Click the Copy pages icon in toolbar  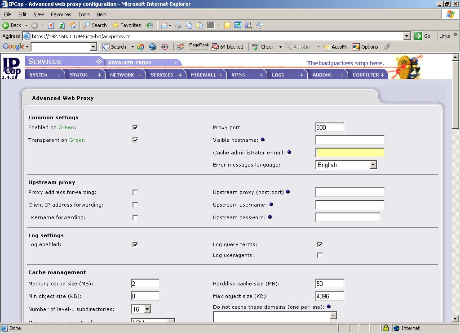pyautogui.click(x=189, y=25)
